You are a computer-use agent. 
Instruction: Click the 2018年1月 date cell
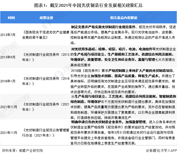click(x=8, y=81)
